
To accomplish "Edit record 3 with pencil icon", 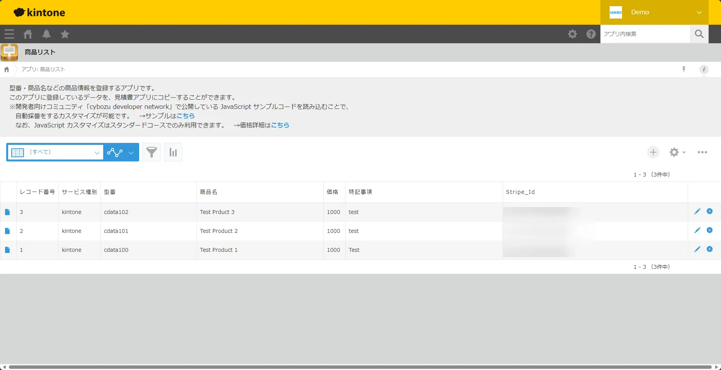I will [697, 211].
